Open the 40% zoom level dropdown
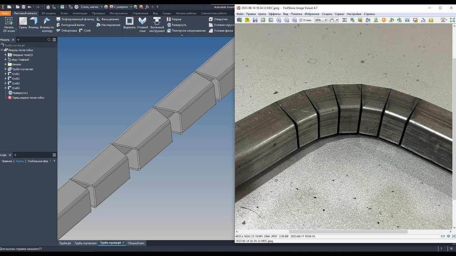Image resolution: width=456 pixels, height=256 pixels. click(x=321, y=20)
